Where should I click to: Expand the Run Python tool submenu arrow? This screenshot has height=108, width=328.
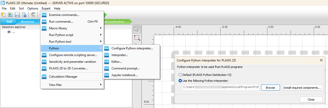tap(101, 42)
